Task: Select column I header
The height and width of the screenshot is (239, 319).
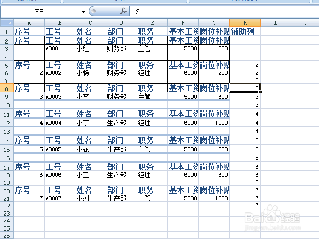Action: pyautogui.click(x=275, y=22)
